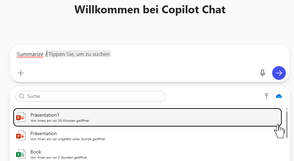
Task: Choose the Präsentation file name
Action: pos(43,133)
